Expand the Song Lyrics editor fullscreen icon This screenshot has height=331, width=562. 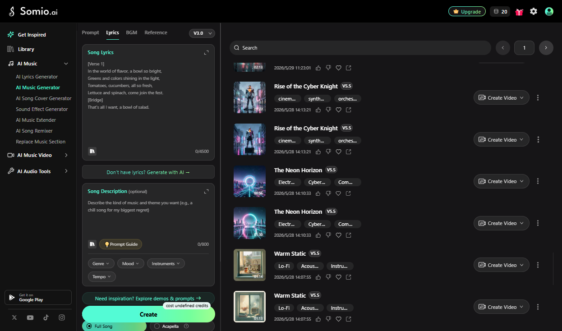(x=206, y=53)
